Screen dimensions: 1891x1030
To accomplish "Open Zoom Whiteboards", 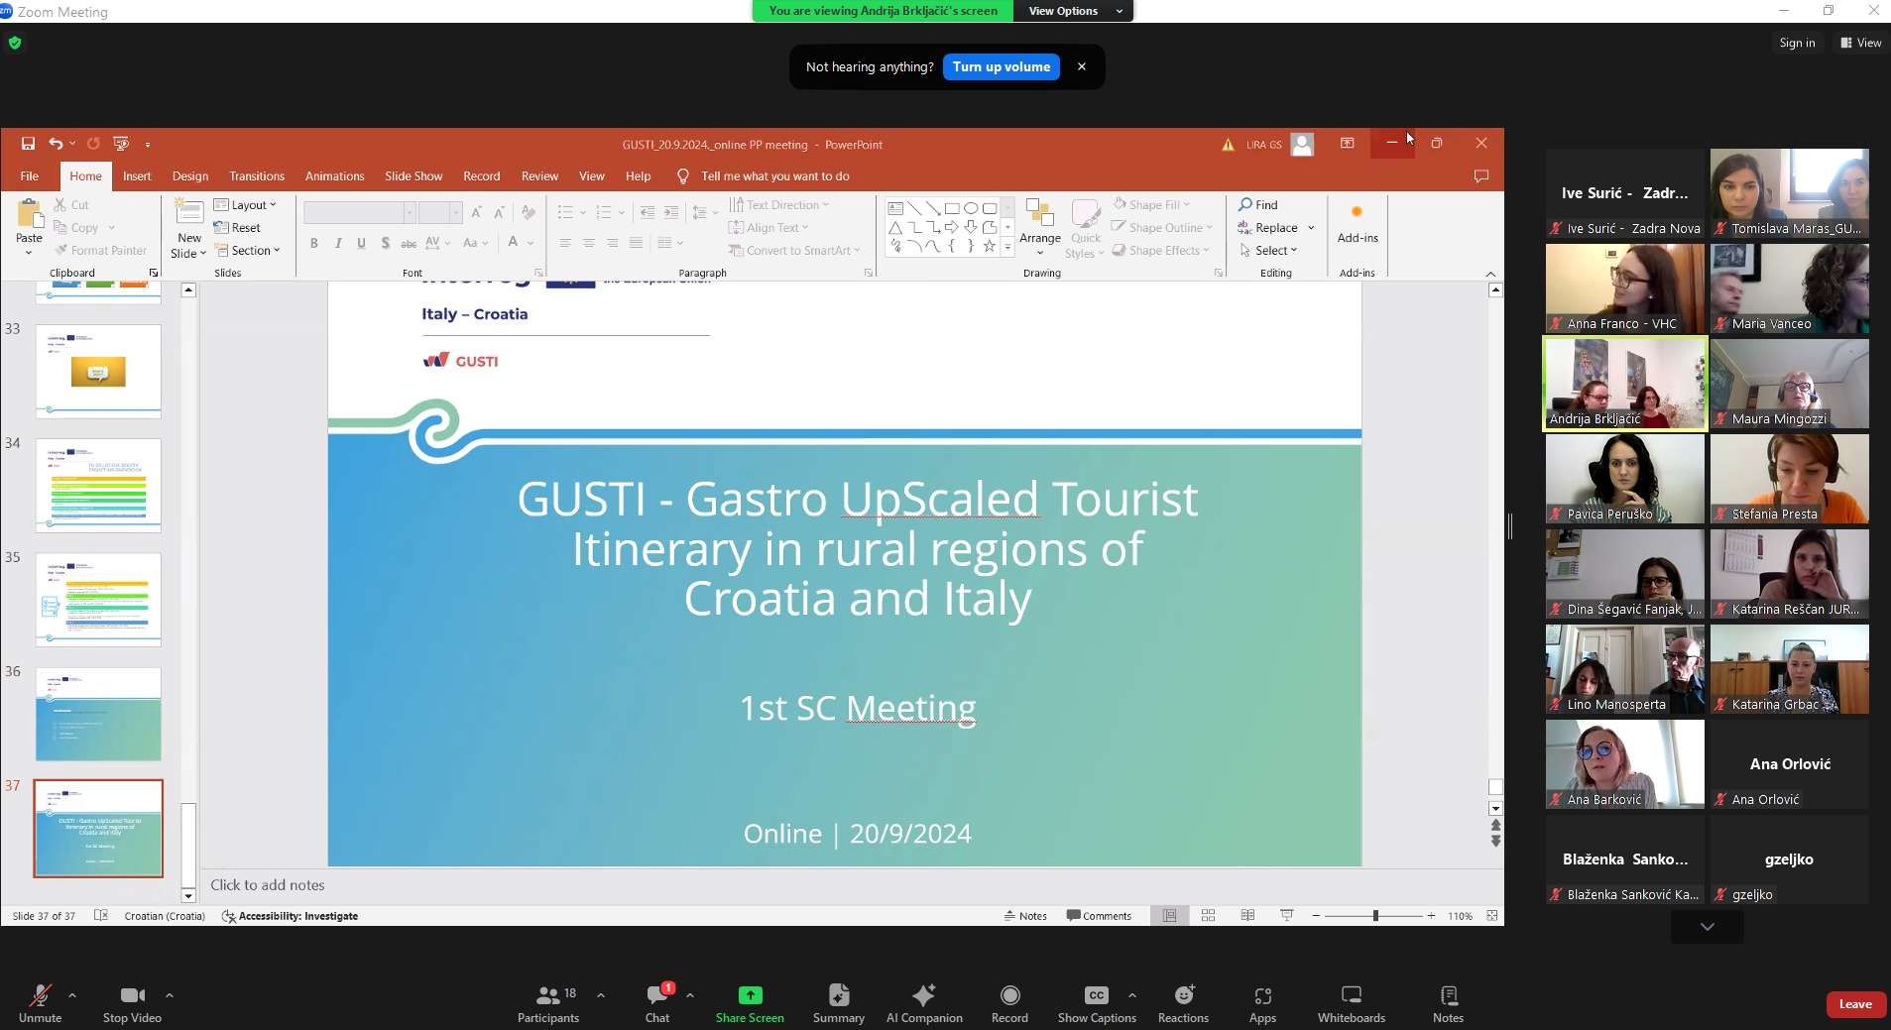I will coord(1352,1003).
